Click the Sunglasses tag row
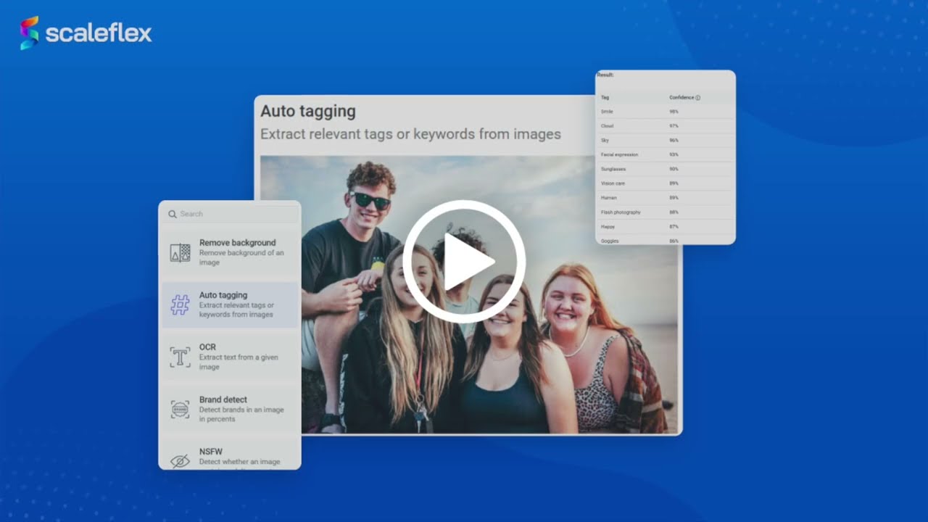The image size is (928, 522). coord(666,169)
